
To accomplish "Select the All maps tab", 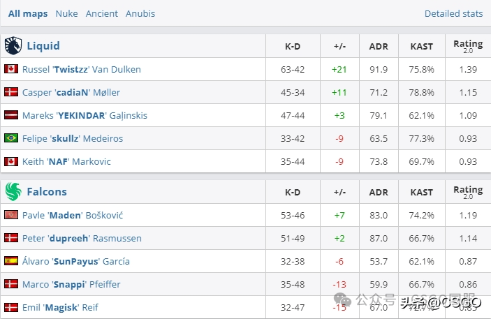I will point(28,13).
